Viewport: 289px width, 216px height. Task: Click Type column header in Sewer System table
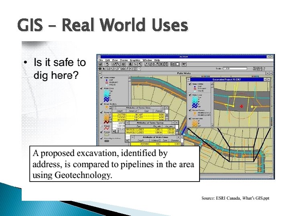(x=138, y=126)
